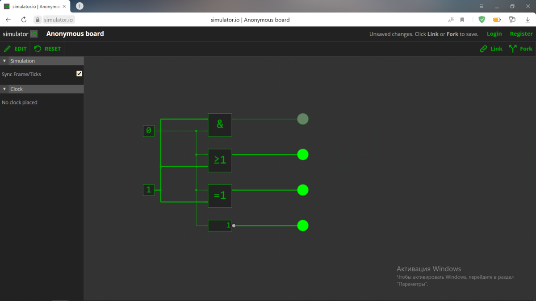Viewport: 536px width, 301px height.
Task: Click the Link chain icon
Action: click(483, 49)
